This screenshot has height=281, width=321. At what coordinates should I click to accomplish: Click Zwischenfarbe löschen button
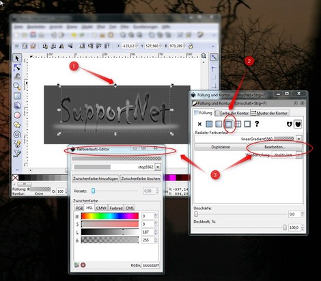click(141, 178)
